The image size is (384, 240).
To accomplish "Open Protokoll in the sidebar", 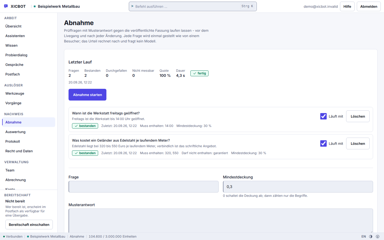I will [x=29, y=141].
